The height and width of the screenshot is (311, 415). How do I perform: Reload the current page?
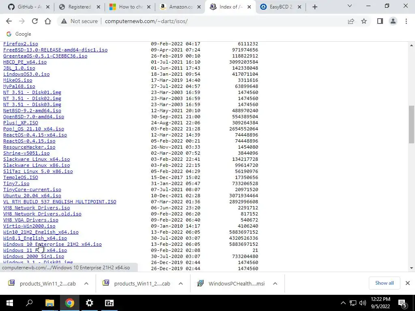click(35, 21)
